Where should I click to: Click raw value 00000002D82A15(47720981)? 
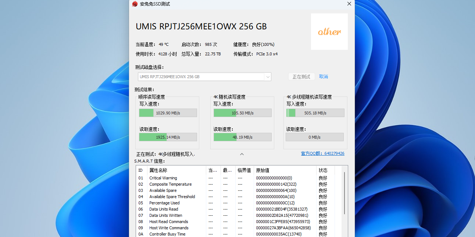[282, 215]
